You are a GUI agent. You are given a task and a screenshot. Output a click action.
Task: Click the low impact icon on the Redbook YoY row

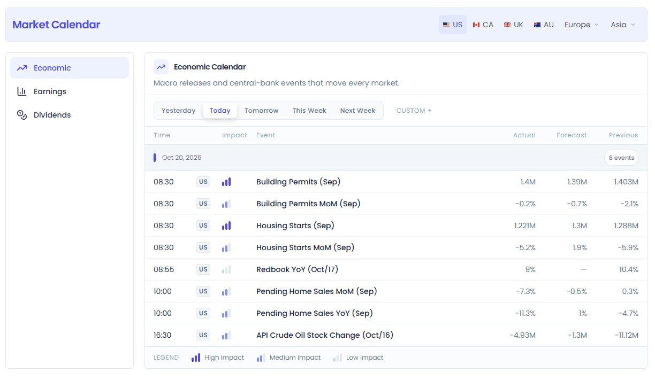226,269
